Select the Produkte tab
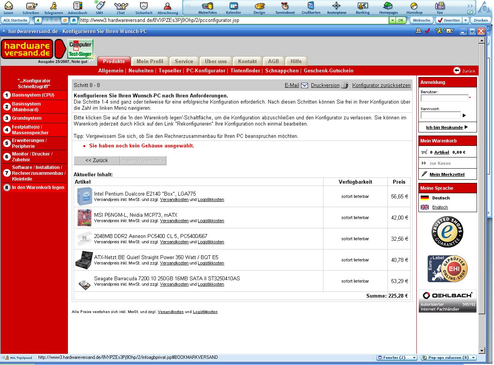Image resolution: width=494 pixels, height=365 pixels. coord(114,61)
